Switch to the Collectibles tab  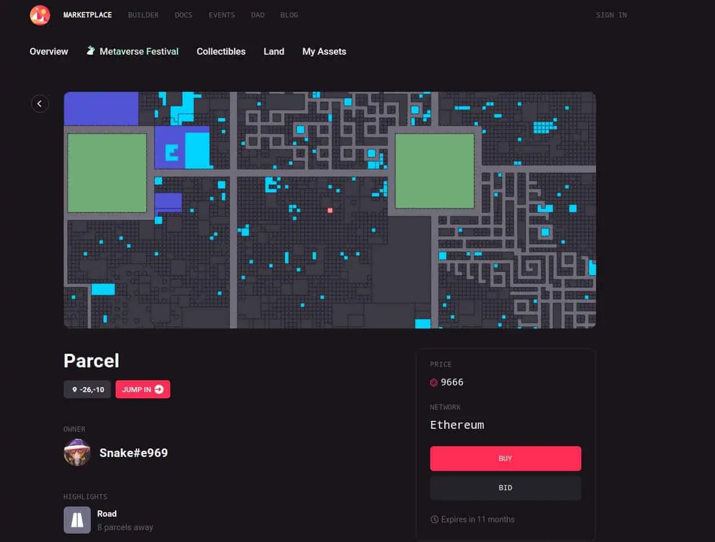coord(221,51)
